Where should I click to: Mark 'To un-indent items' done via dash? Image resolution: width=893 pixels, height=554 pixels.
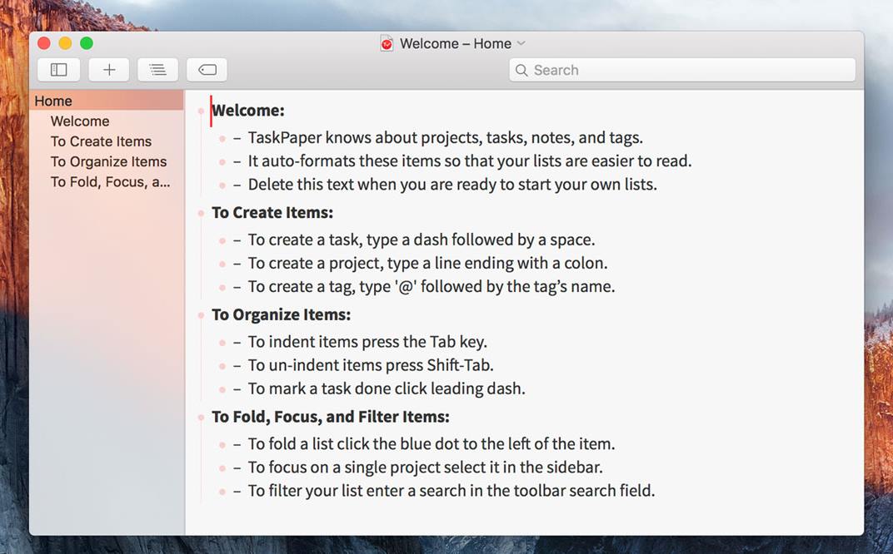pyautogui.click(x=237, y=366)
